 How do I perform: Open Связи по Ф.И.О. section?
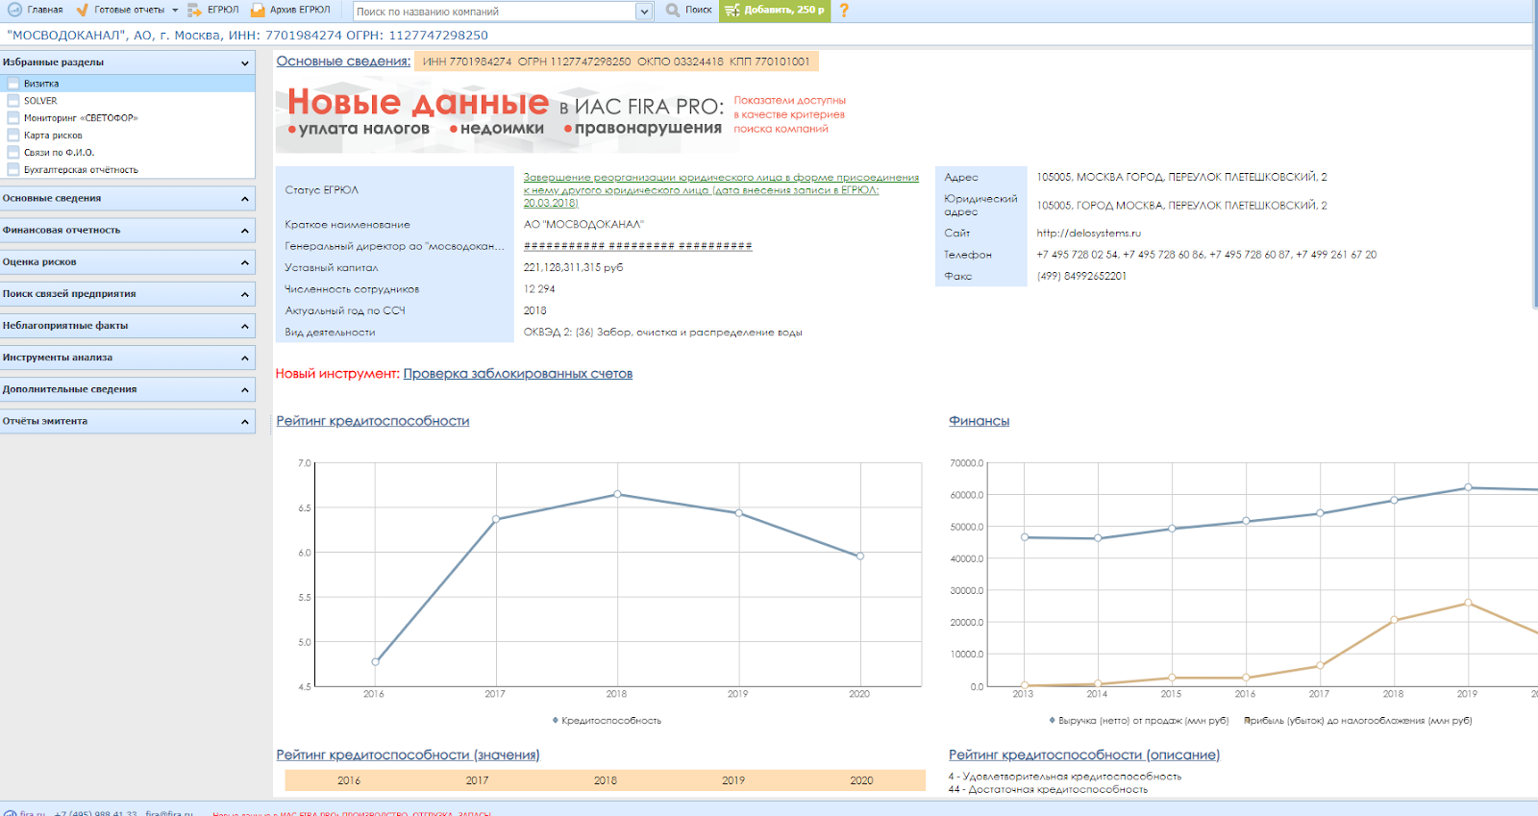pyautogui.click(x=59, y=153)
